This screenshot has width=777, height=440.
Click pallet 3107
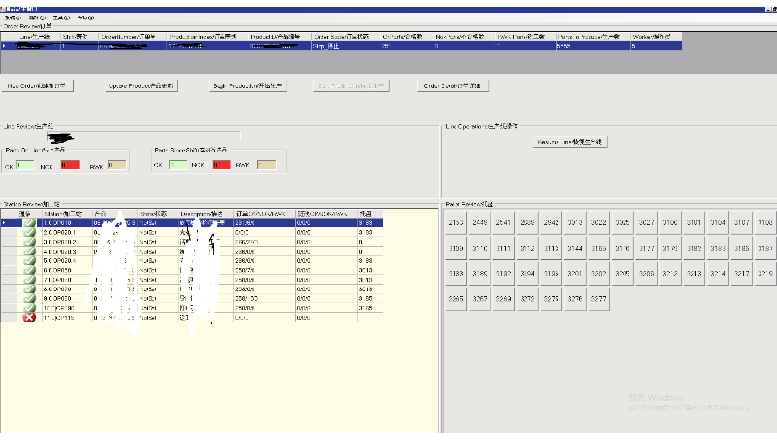click(x=741, y=223)
